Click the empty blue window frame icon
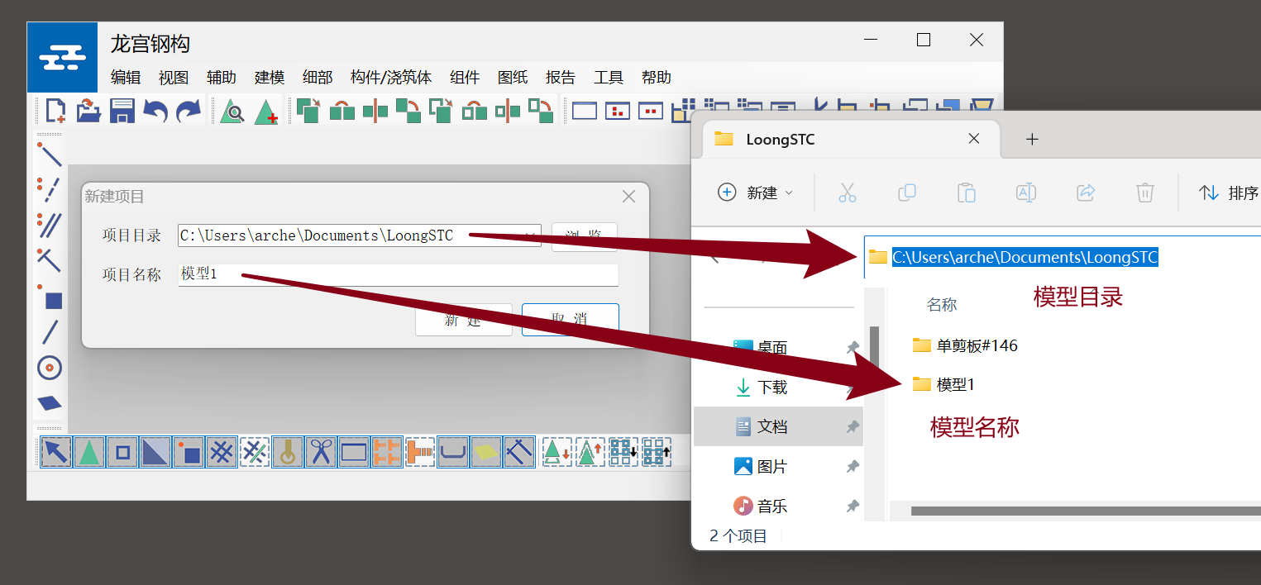1261x585 pixels. (x=585, y=111)
